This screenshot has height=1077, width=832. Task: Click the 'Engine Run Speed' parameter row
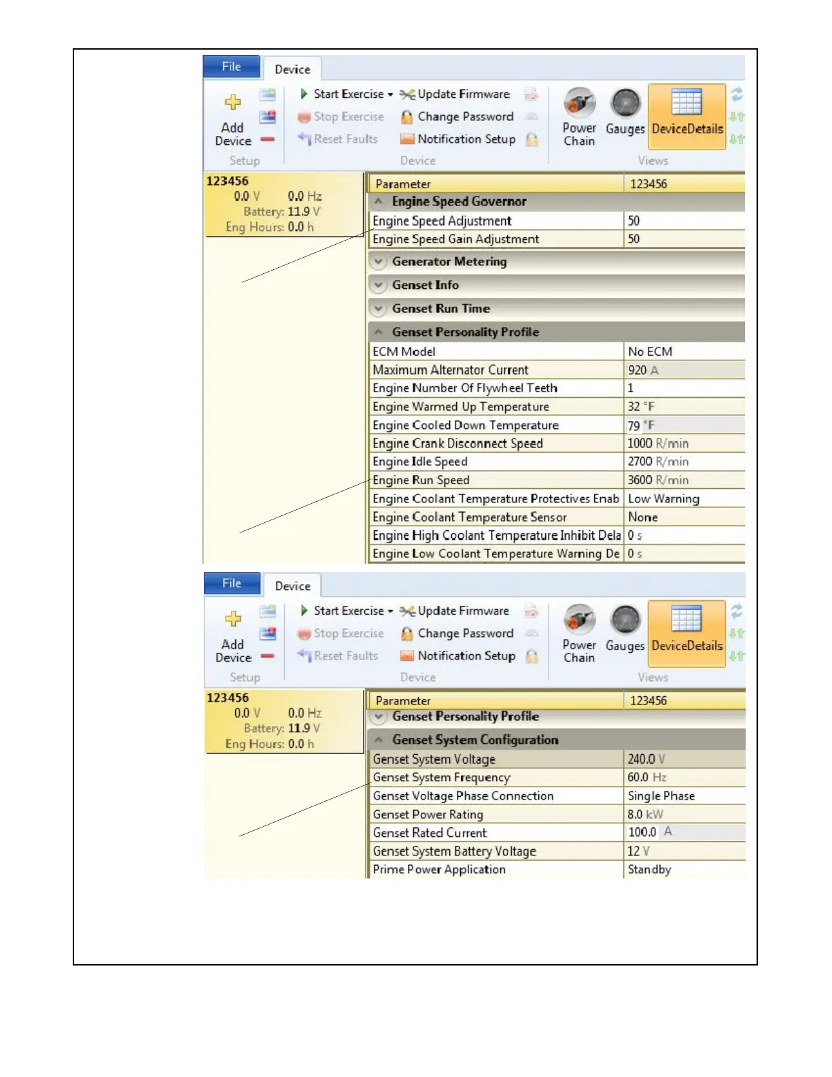(557, 480)
